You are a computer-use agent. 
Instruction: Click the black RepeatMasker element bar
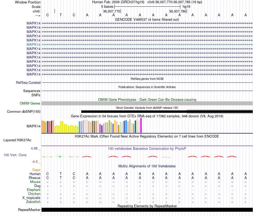point(147,210)
